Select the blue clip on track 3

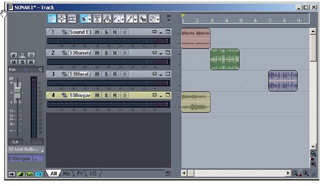point(283,81)
